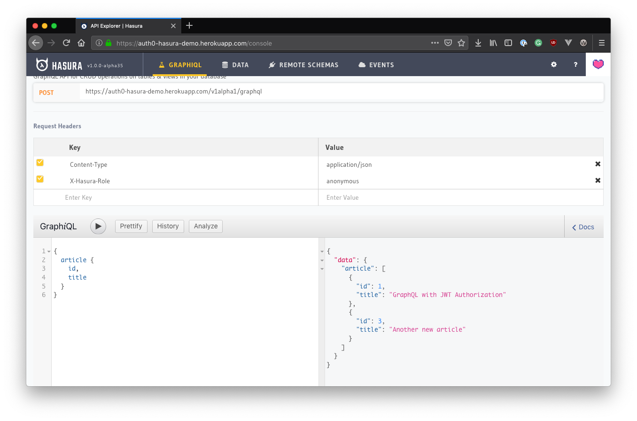The height and width of the screenshot is (421, 637).
Task: Go back with the browser back arrow
Action: pos(36,43)
